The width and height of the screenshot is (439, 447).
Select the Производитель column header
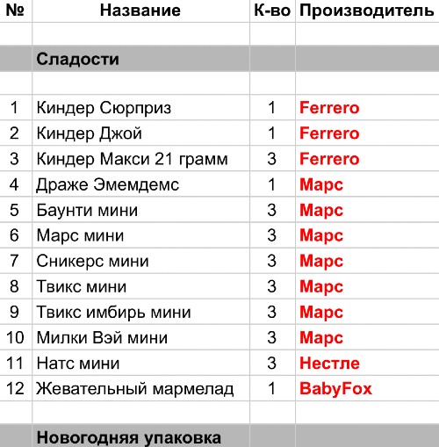point(367,11)
